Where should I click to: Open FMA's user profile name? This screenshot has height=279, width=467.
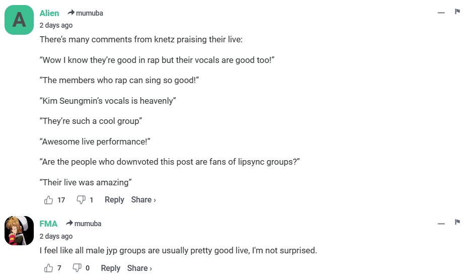tap(48, 224)
